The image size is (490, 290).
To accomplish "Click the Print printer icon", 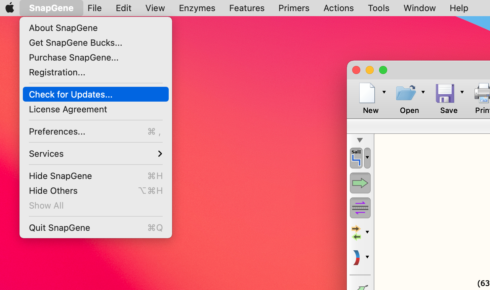I will tap(483, 93).
